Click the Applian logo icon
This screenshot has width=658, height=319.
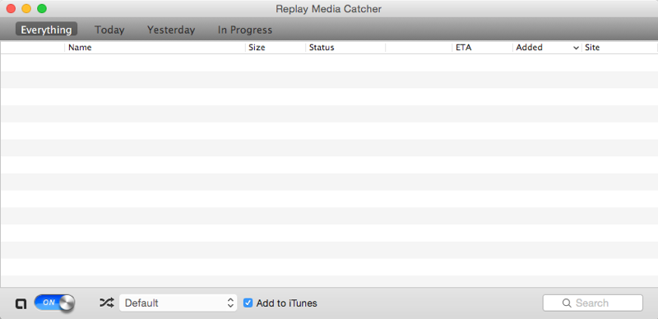click(21, 303)
